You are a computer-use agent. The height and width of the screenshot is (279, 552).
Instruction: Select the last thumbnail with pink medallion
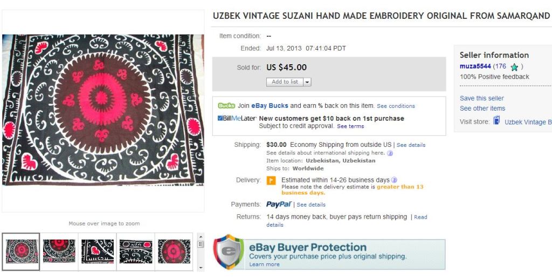(x=174, y=251)
